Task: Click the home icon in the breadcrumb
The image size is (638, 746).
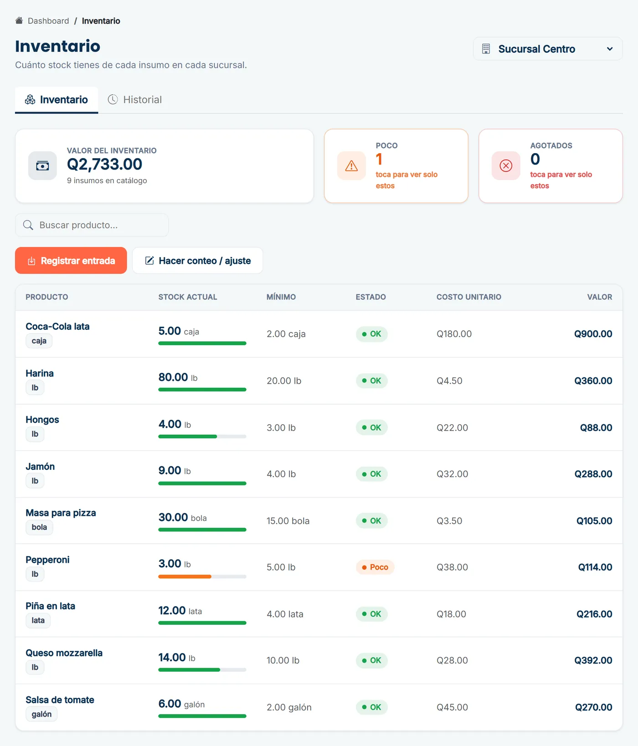Action: (19, 21)
